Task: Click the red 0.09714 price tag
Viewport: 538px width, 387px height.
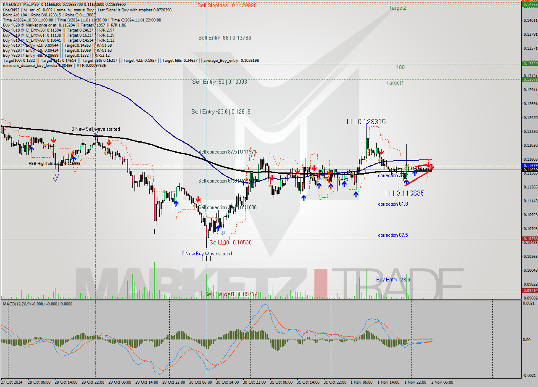Action: (530, 290)
